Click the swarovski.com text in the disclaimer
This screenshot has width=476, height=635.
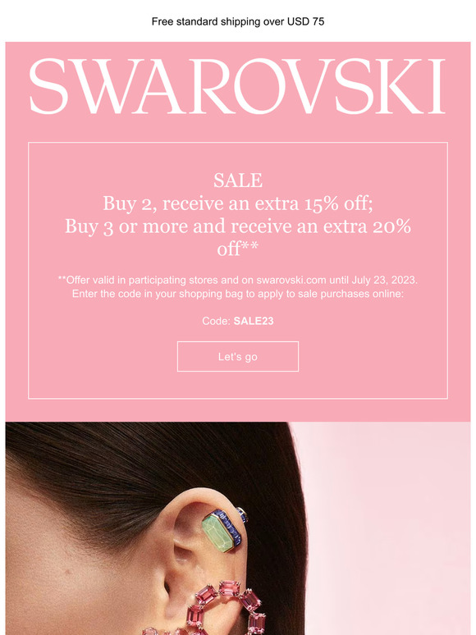pyautogui.click(x=291, y=281)
